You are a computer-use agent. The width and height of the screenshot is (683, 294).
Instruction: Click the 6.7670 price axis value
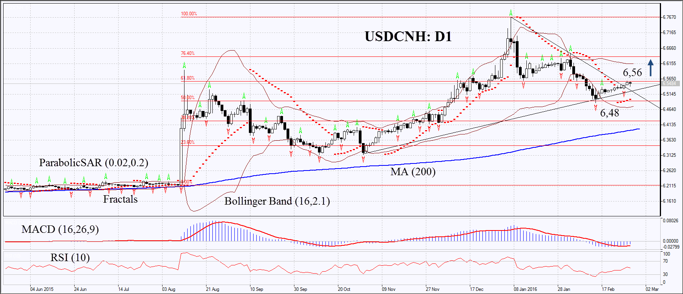[x=669, y=17]
